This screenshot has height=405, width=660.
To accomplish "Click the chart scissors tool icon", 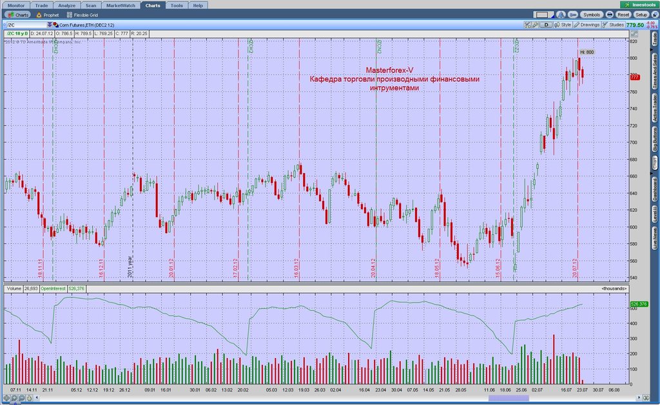I will [527, 25].
